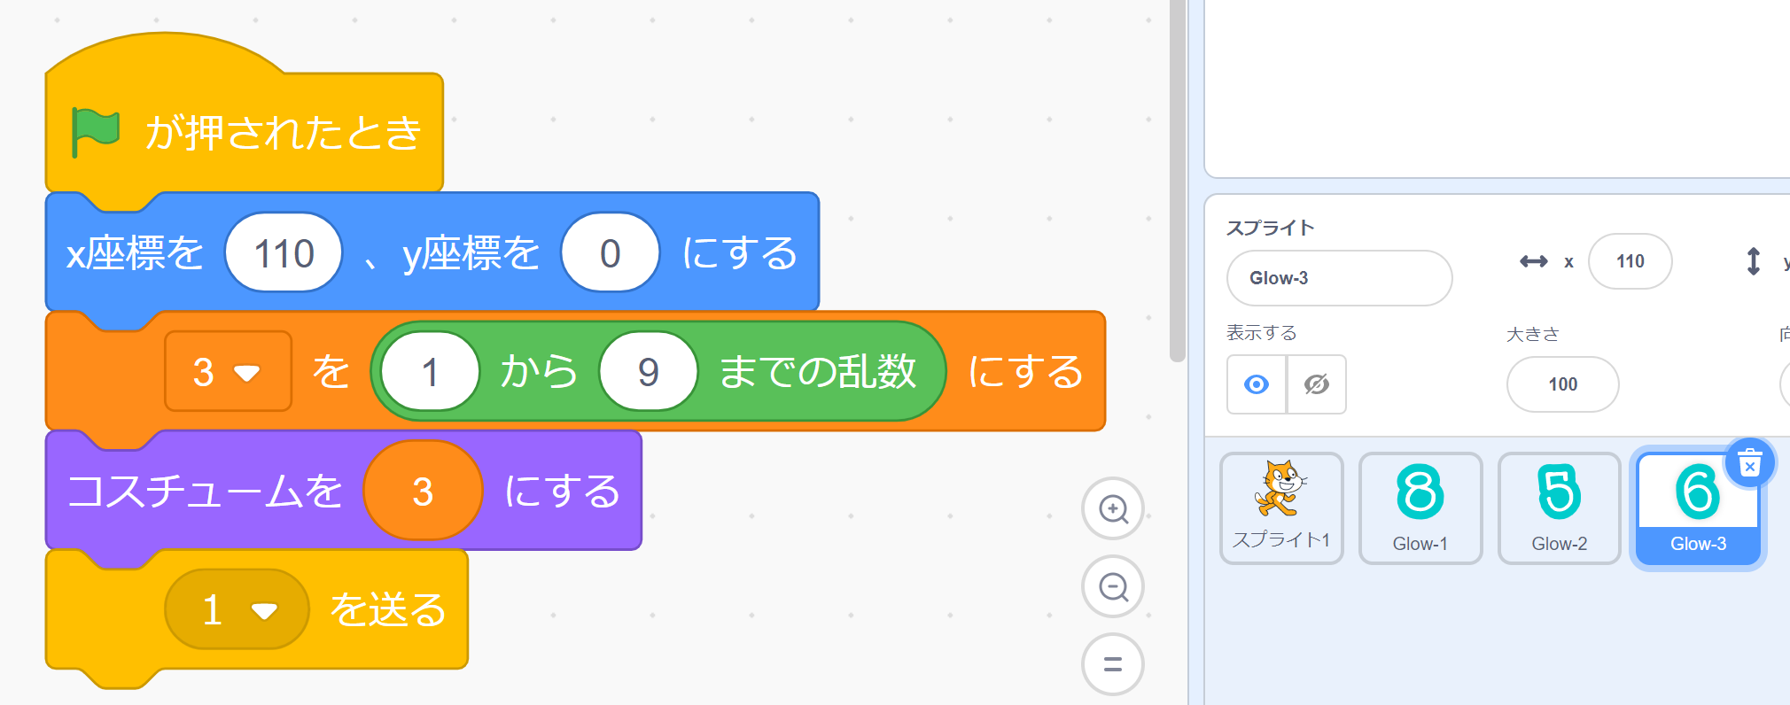The width and height of the screenshot is (1790, 705).
Task: Click the vertical y-position arrow icon
Action: [x=1753, y=261]
